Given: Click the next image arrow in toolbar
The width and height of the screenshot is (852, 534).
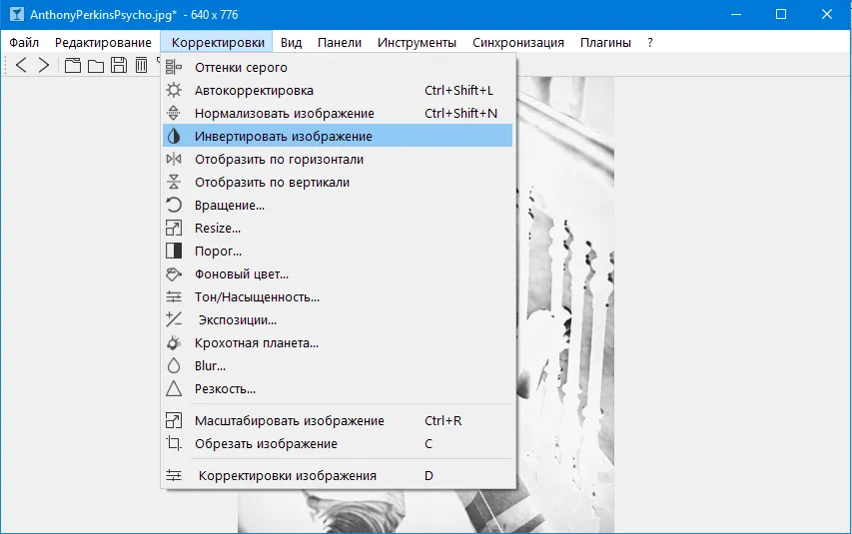Looking at the screenshot, I should click(x=44, y=65).
